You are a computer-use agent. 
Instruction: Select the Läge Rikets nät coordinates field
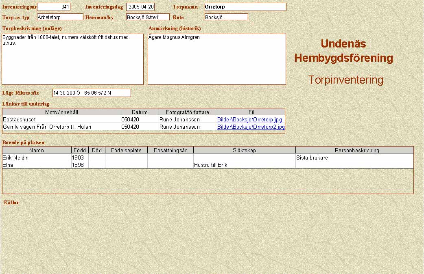[x=92, y=93]
